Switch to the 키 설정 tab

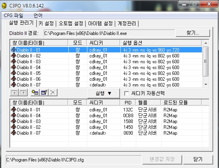coord(46,23)
